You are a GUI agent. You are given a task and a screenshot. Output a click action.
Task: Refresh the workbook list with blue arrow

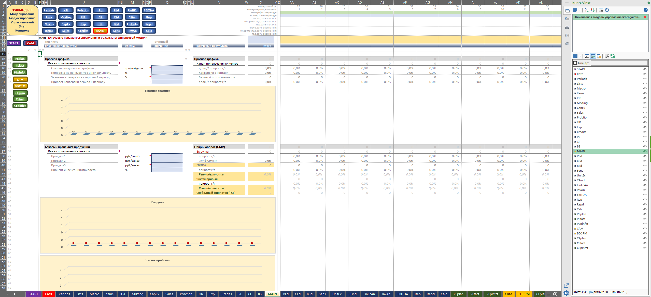(607, 10)
